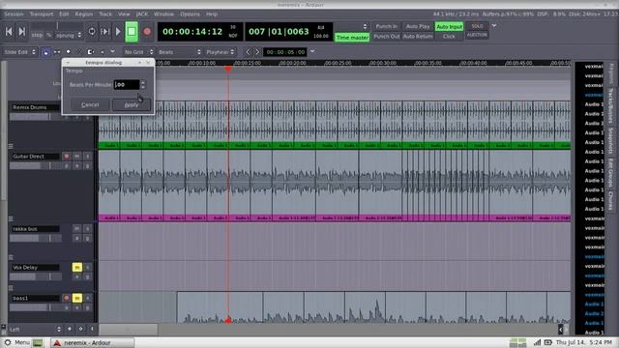The width and height of the screenshot is (619, 348).
Task: Click the network signal tray icon
Action: click(x=538, y=342)
